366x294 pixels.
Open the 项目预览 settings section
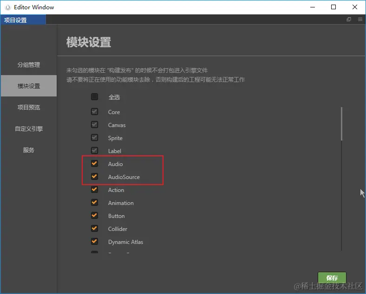(x=29, y=107)
